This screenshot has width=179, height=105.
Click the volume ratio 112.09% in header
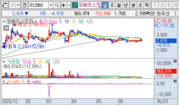103,14
